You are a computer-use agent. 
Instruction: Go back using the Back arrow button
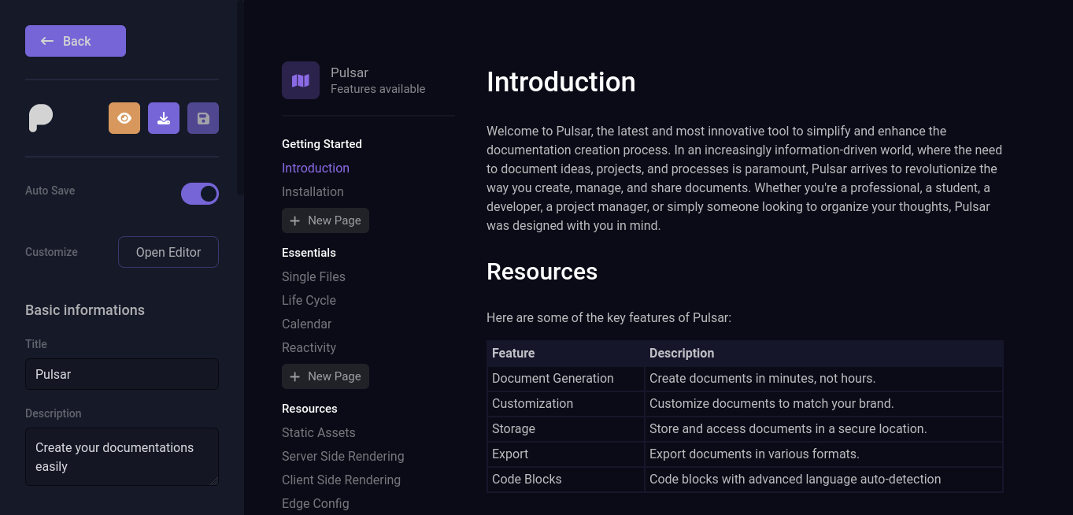76,41
